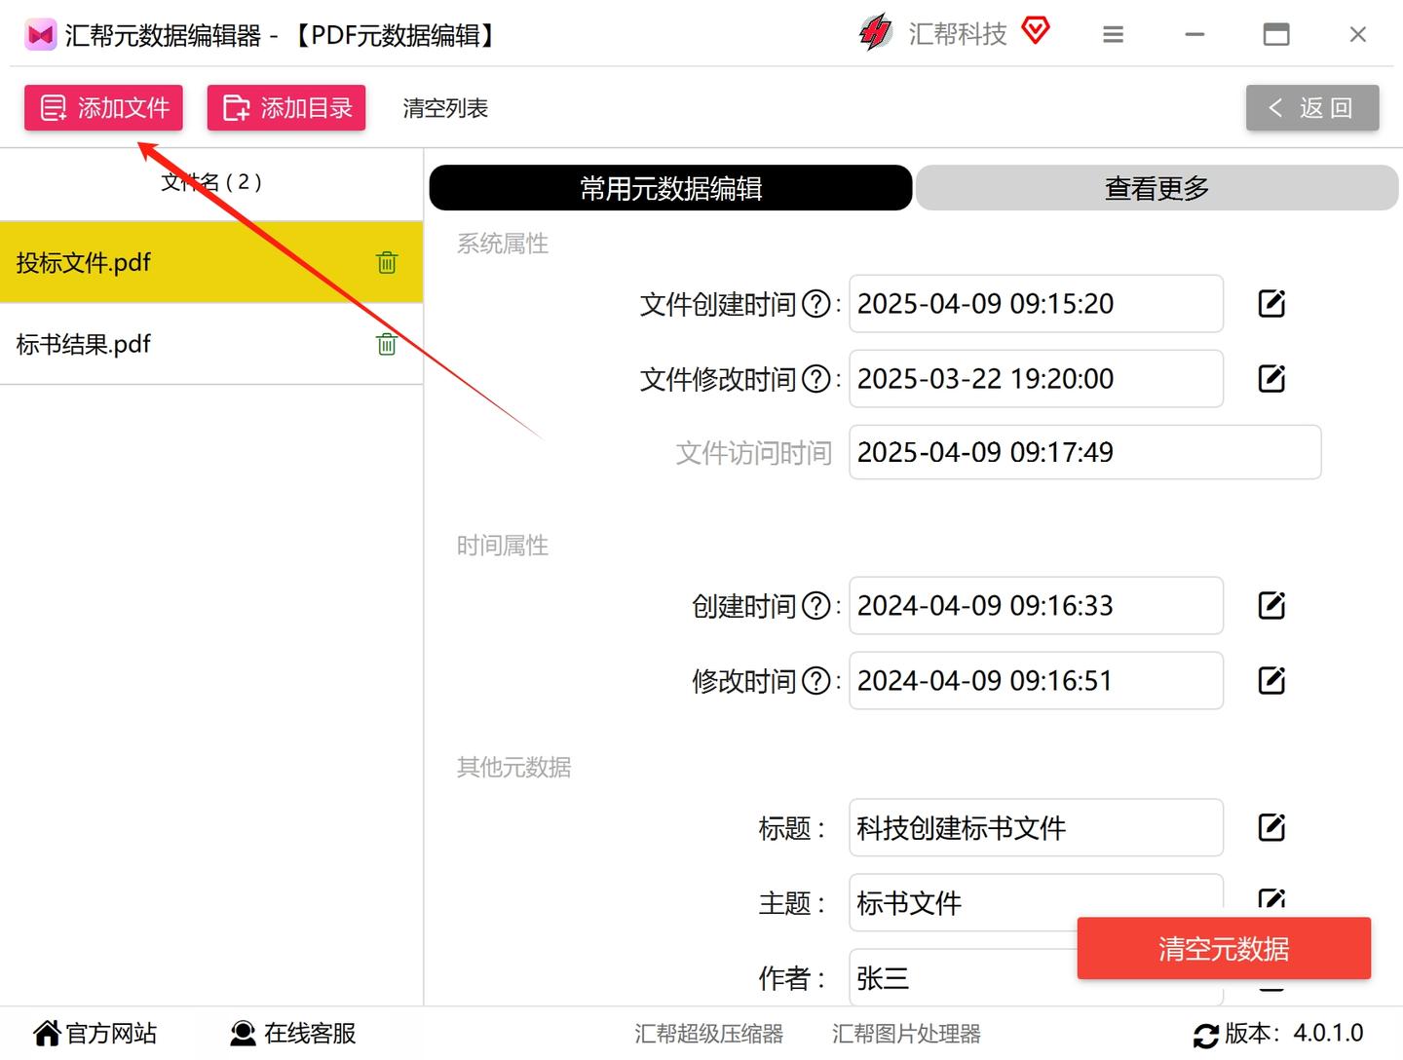The image size is (1403, 1060).
Task: Delete 投标文件.pdf with its trash icon
Action: (x=387, y=262)
